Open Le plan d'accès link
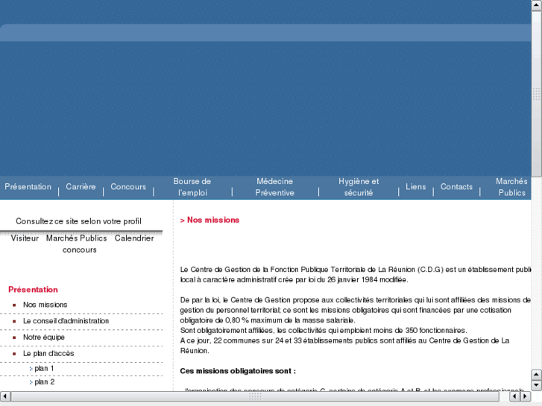This screenshot has height=406, width=542. 48,353
